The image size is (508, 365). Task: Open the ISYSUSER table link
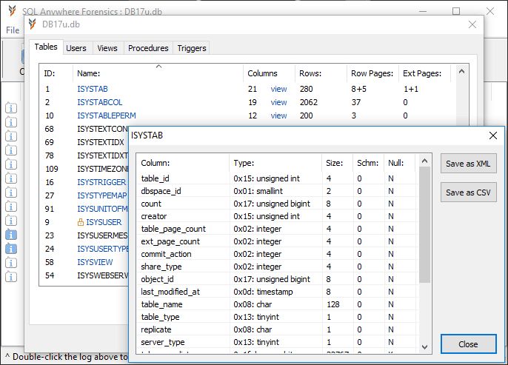[x=104, y=222]
